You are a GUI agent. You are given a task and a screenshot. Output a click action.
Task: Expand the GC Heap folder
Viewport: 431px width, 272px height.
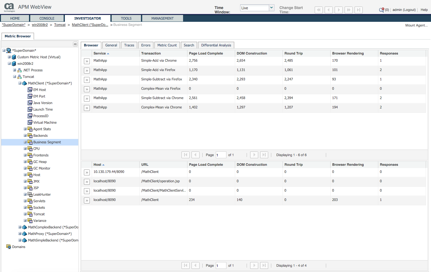(25, 162)
